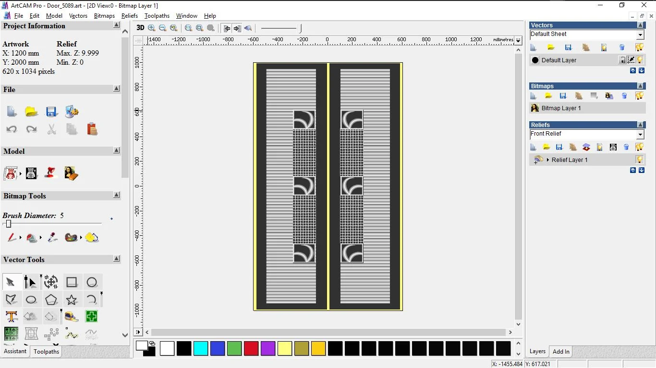Select the Create Star vector tool
The image size is (656, 368).
pyautogui.click(x=72, y=300)
